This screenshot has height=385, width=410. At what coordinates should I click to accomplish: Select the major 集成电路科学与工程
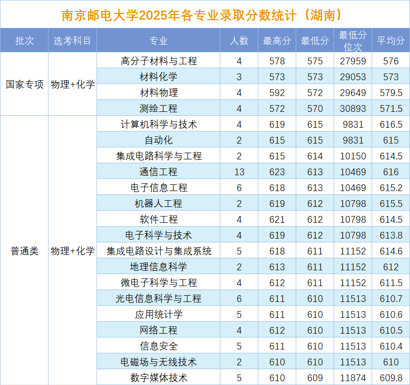(158, 156)
